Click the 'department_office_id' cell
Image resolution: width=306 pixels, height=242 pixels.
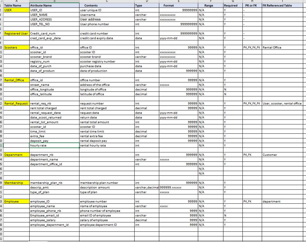54,164
